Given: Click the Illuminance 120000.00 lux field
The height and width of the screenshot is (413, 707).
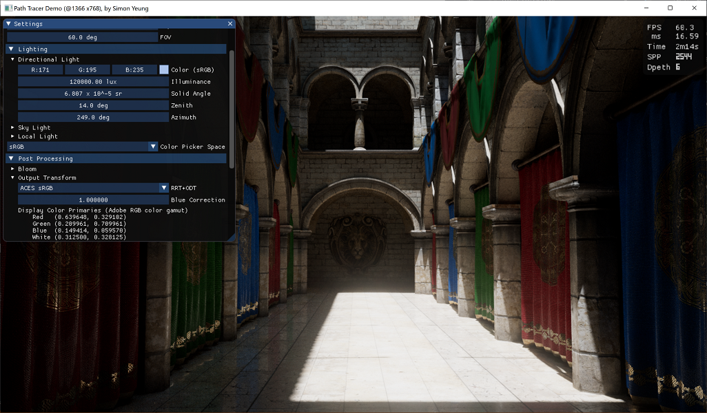Looking at the screenshot, I should pos(93,81).
